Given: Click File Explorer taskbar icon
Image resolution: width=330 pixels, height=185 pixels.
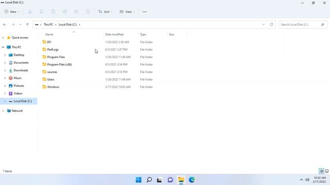Looking at the screenshot, I should point(181,180).
